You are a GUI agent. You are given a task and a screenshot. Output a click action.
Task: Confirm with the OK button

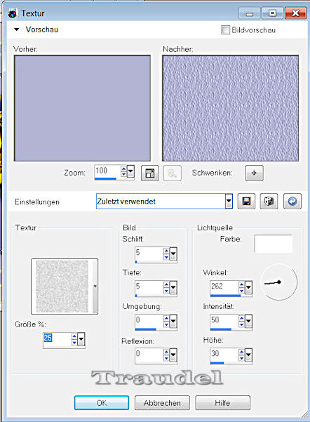(x=102, y=402)
